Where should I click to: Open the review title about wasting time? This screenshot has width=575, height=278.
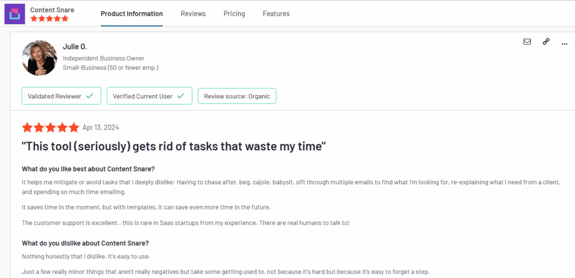coord(174,147)
